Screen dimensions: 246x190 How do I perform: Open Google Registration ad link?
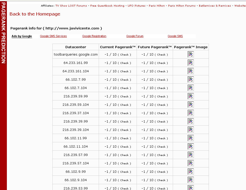(94, 36)
